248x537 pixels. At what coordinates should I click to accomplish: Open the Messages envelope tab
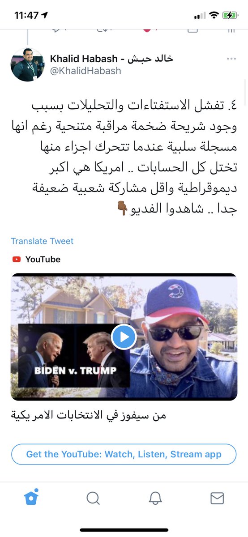217,498
